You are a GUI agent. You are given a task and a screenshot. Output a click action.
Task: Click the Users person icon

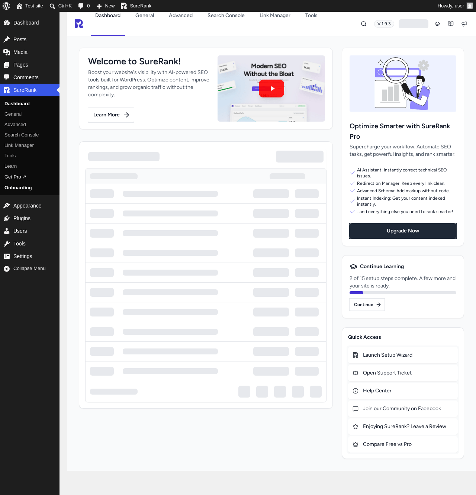pyautogui.click(x=7, y=231)
